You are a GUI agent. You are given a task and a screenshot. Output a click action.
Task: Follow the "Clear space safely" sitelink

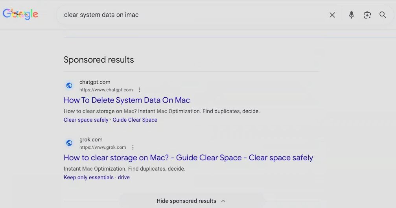[86, 120]
